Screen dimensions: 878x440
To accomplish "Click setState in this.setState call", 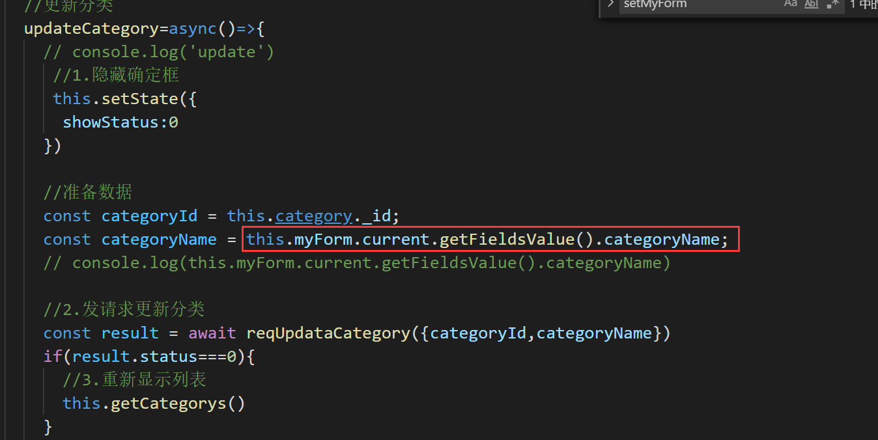I will click(139, 98).
